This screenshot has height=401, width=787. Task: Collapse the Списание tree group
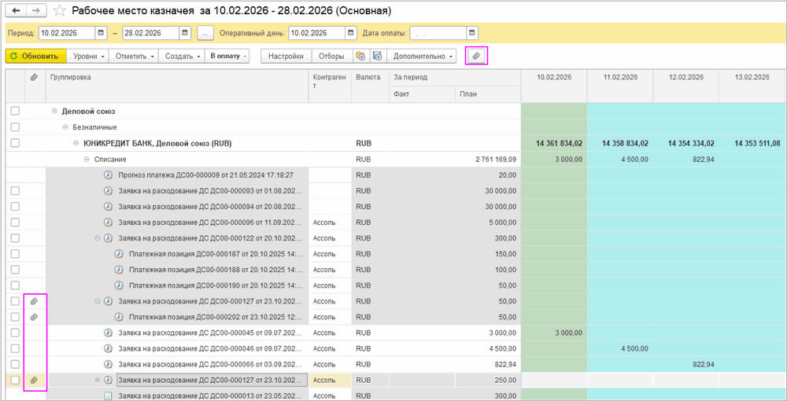(x=87, y=159)
